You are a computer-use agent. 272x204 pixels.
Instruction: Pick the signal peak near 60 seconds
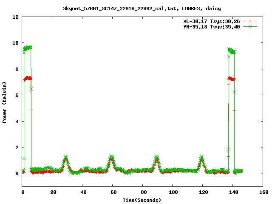111,157
